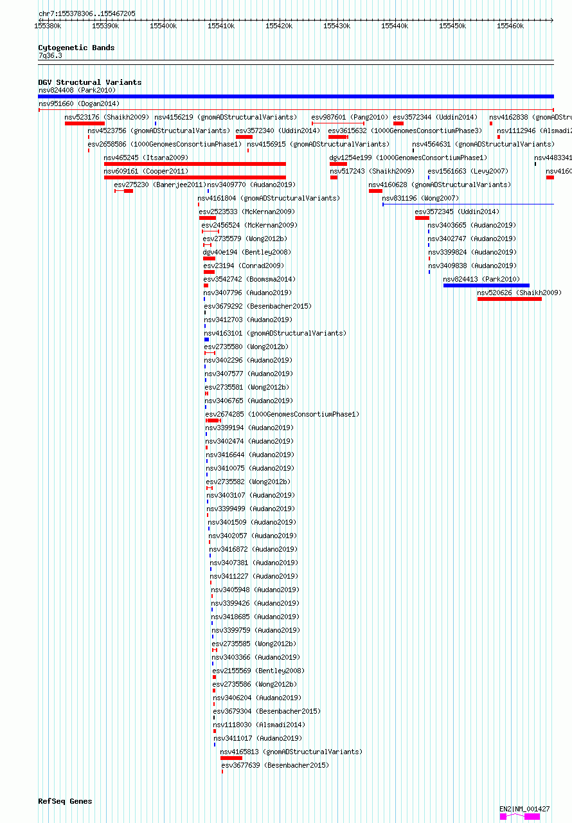
Task: Click nsv609161 (Cooper2011) label
Action: point(146,171)
